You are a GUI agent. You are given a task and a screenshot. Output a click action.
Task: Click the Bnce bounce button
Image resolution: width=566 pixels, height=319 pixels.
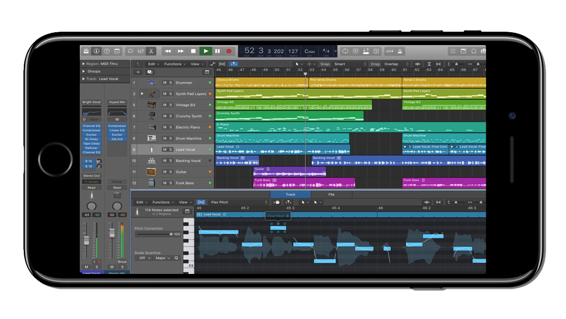click(x=122, y=262)
